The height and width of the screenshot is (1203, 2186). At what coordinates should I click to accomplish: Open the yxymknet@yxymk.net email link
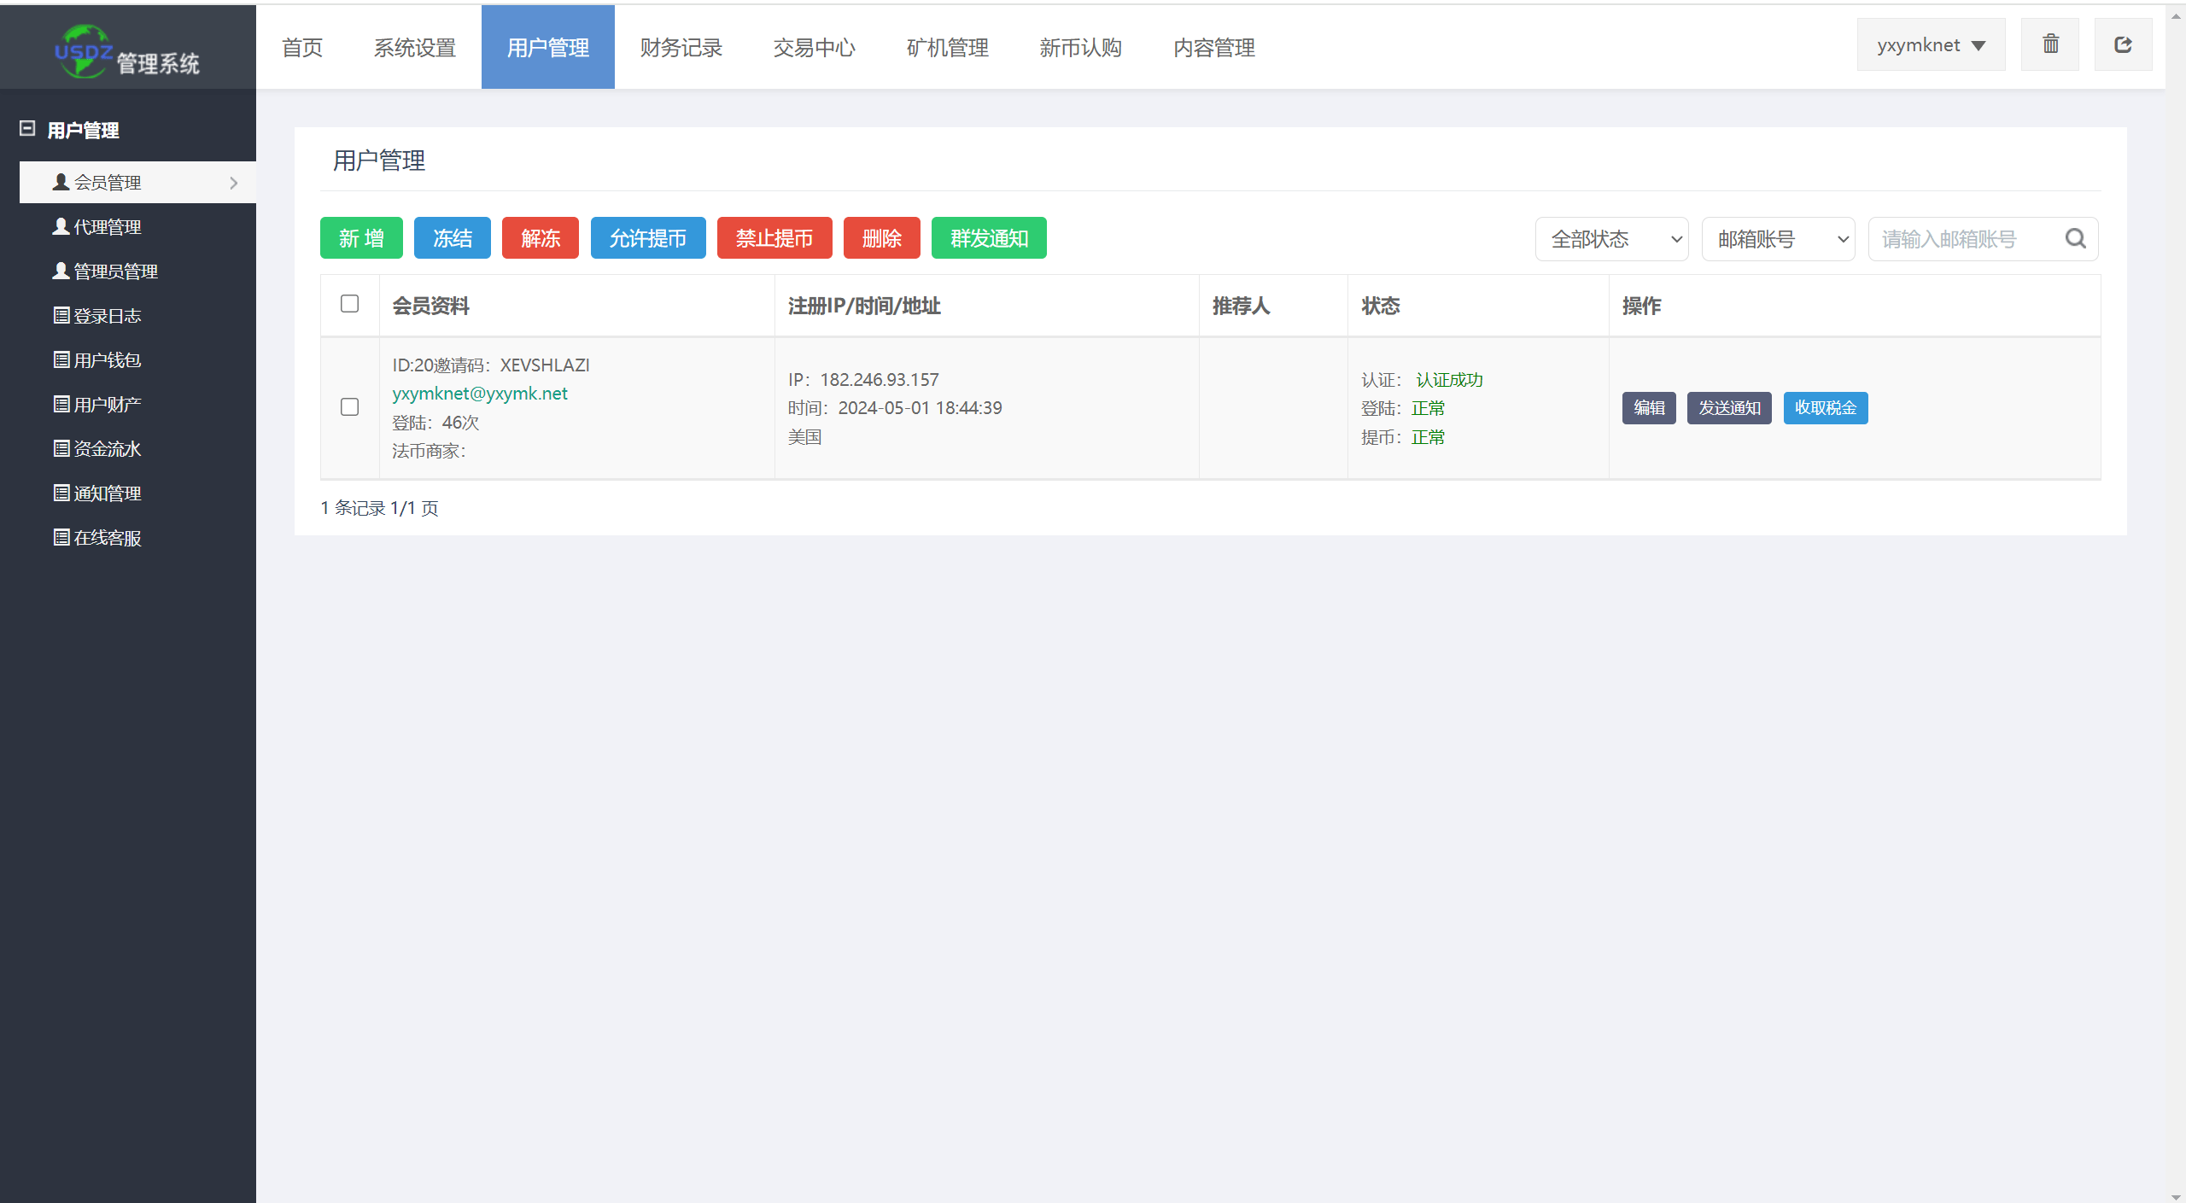pyautogui.click(x=480, y=394)
